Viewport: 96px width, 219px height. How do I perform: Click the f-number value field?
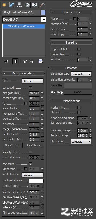34,124
